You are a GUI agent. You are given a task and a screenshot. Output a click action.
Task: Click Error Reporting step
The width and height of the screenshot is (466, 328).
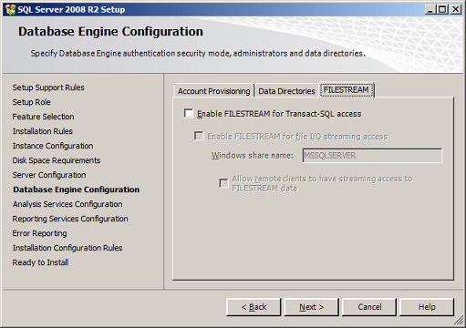pos(39,233)
